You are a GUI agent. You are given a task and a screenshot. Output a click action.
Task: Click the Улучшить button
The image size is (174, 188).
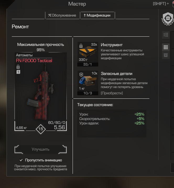41,149
